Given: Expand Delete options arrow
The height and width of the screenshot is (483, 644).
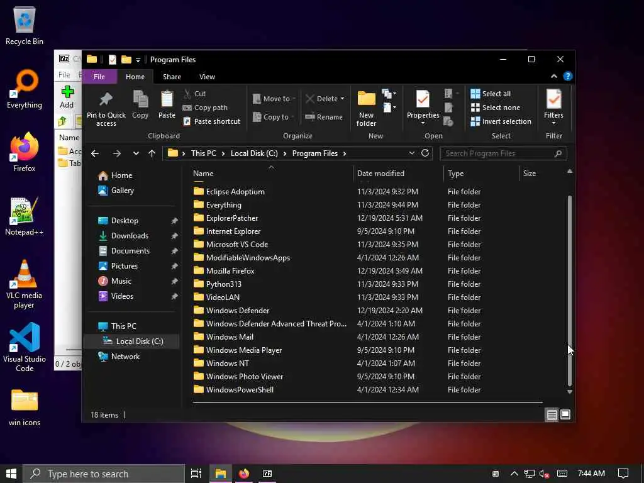Looking at the screenshot, I should 342,99.
